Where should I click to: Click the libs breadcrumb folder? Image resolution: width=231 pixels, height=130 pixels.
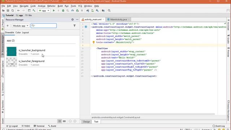point(29,15)
